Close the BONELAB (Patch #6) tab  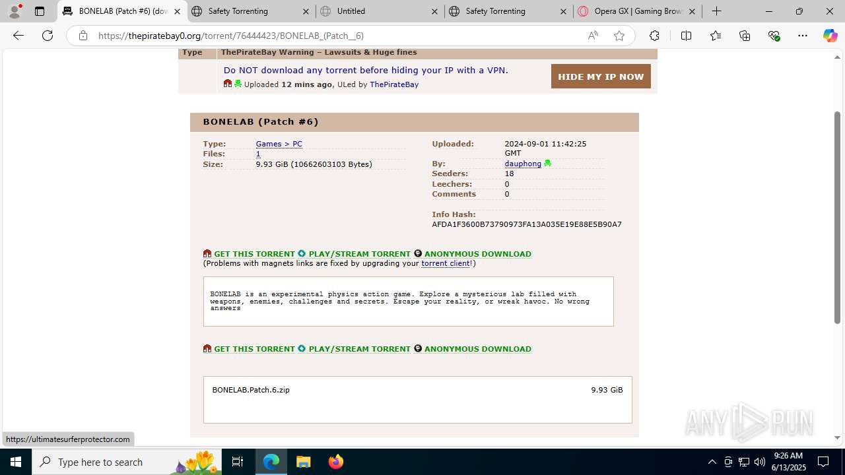point(177,11)
